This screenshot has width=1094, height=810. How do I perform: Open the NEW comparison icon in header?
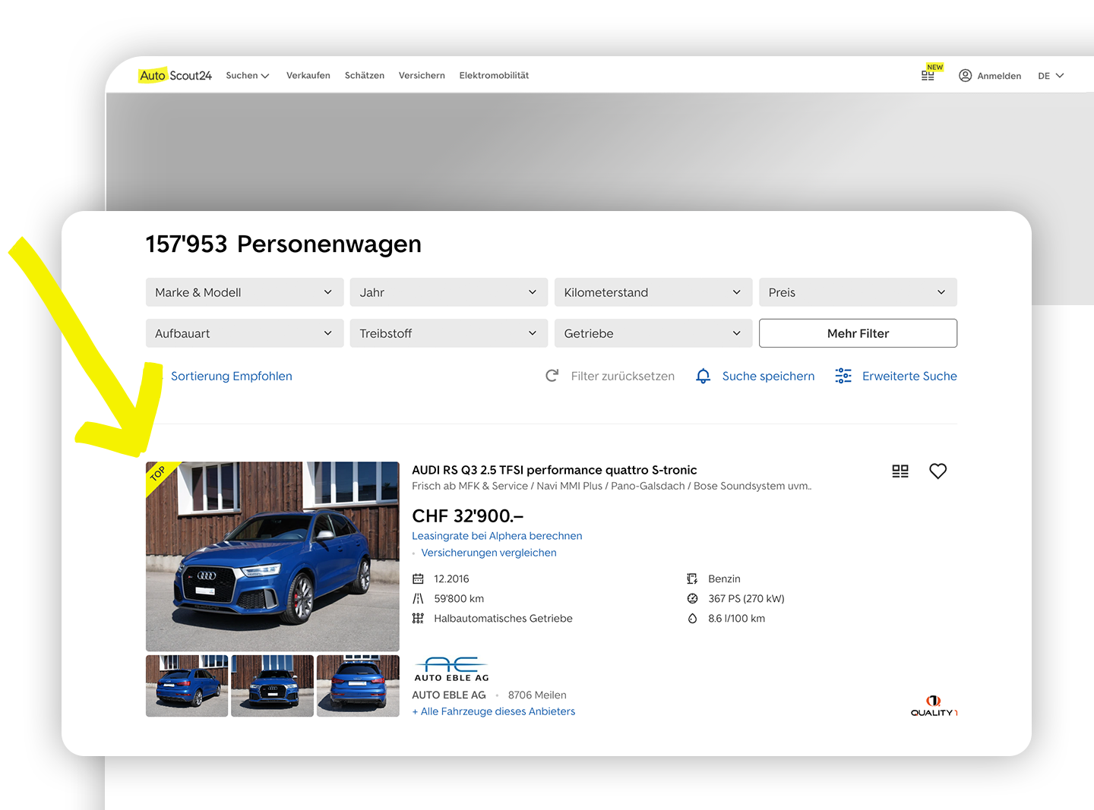pyautogui.click(x=928, y=75)
